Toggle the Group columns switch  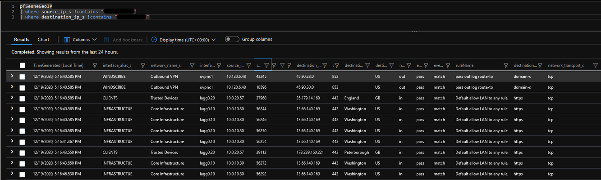[232, 39]
